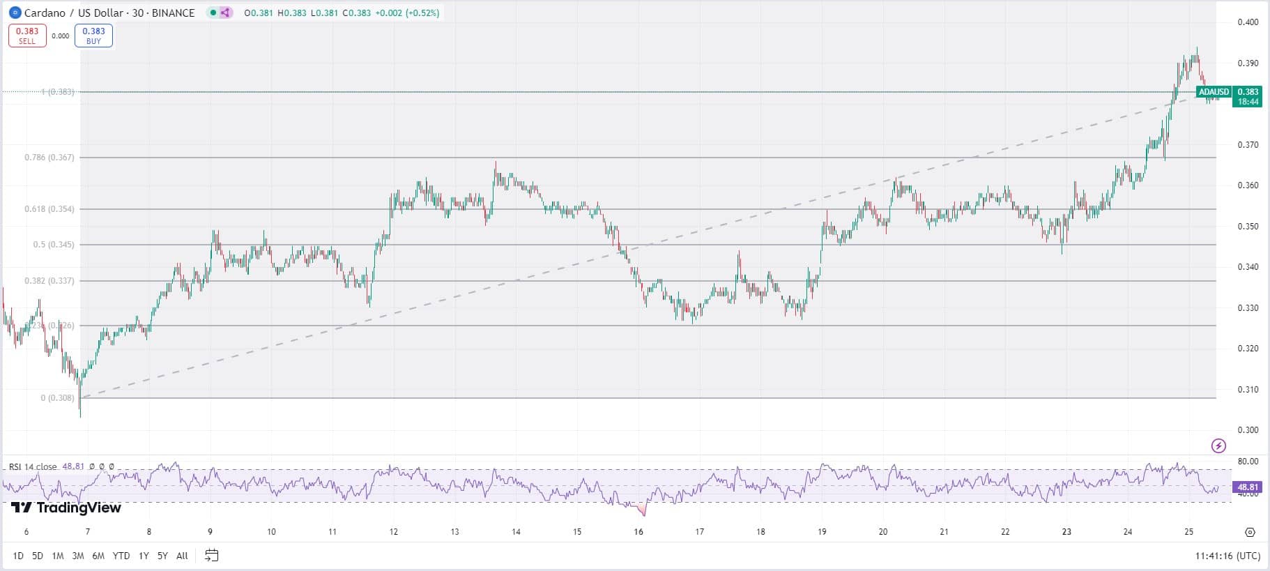Click the purple lightning bolt icon
Screen dimensions: 1270x571
tap(1218, 446)
